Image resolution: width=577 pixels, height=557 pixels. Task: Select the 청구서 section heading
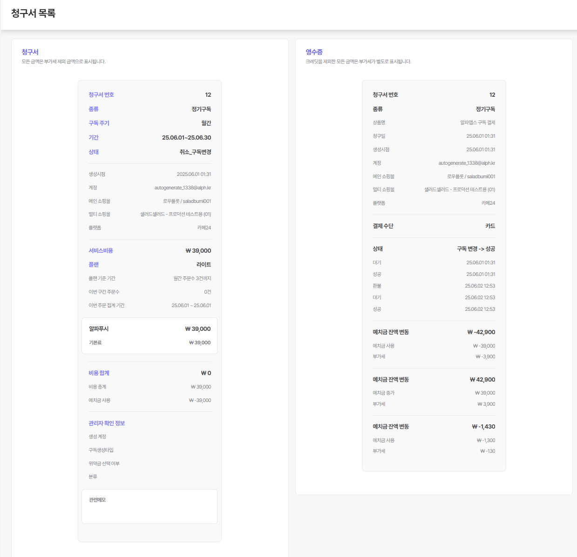30,52
